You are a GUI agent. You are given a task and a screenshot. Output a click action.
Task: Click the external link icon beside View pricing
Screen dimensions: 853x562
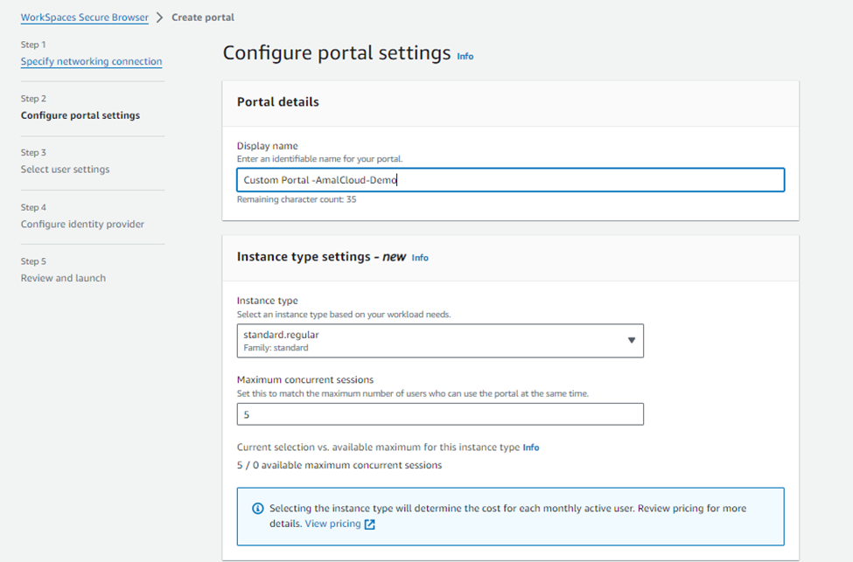coord(369,524)
